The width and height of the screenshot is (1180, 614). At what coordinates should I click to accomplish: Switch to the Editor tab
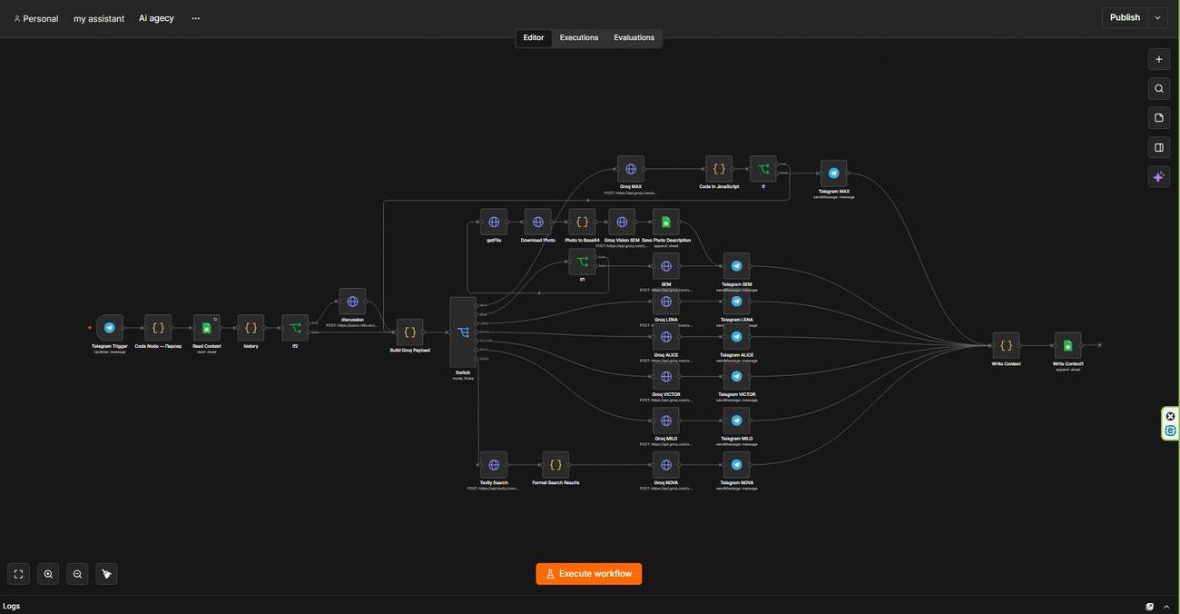534,38
